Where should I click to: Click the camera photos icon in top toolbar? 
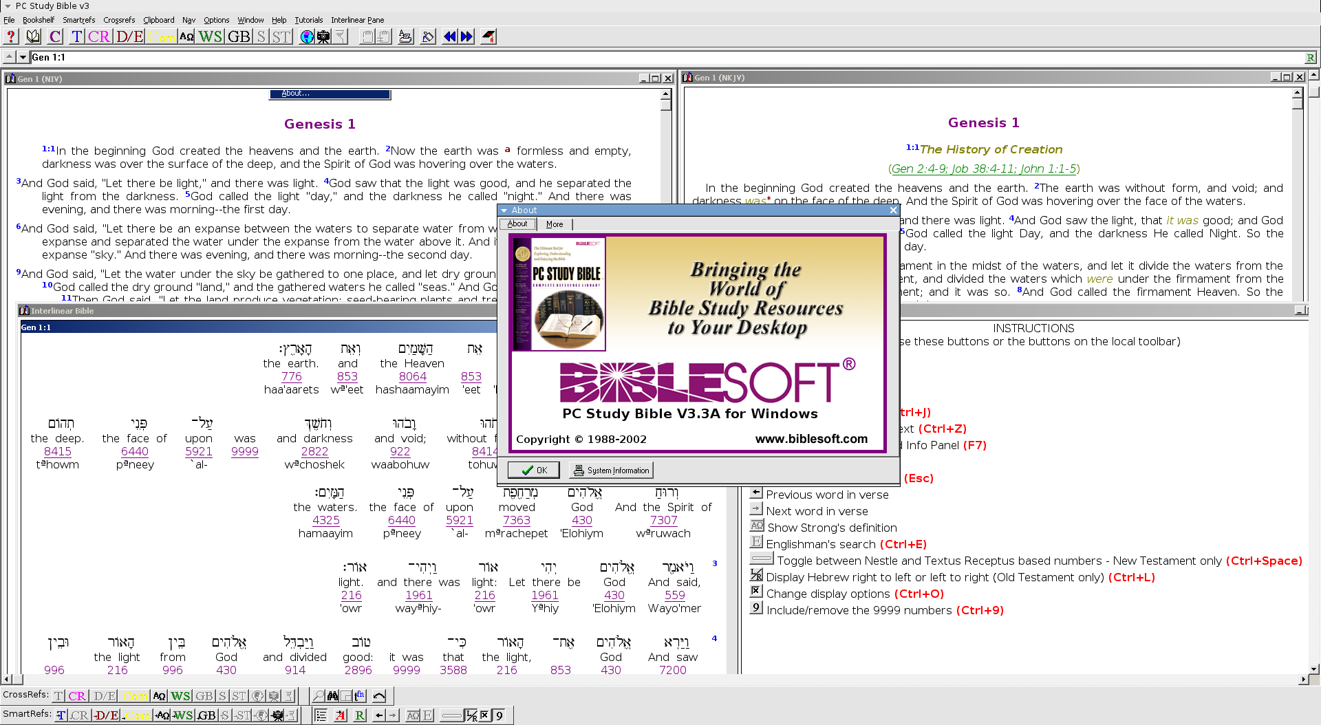coord(323,36)
